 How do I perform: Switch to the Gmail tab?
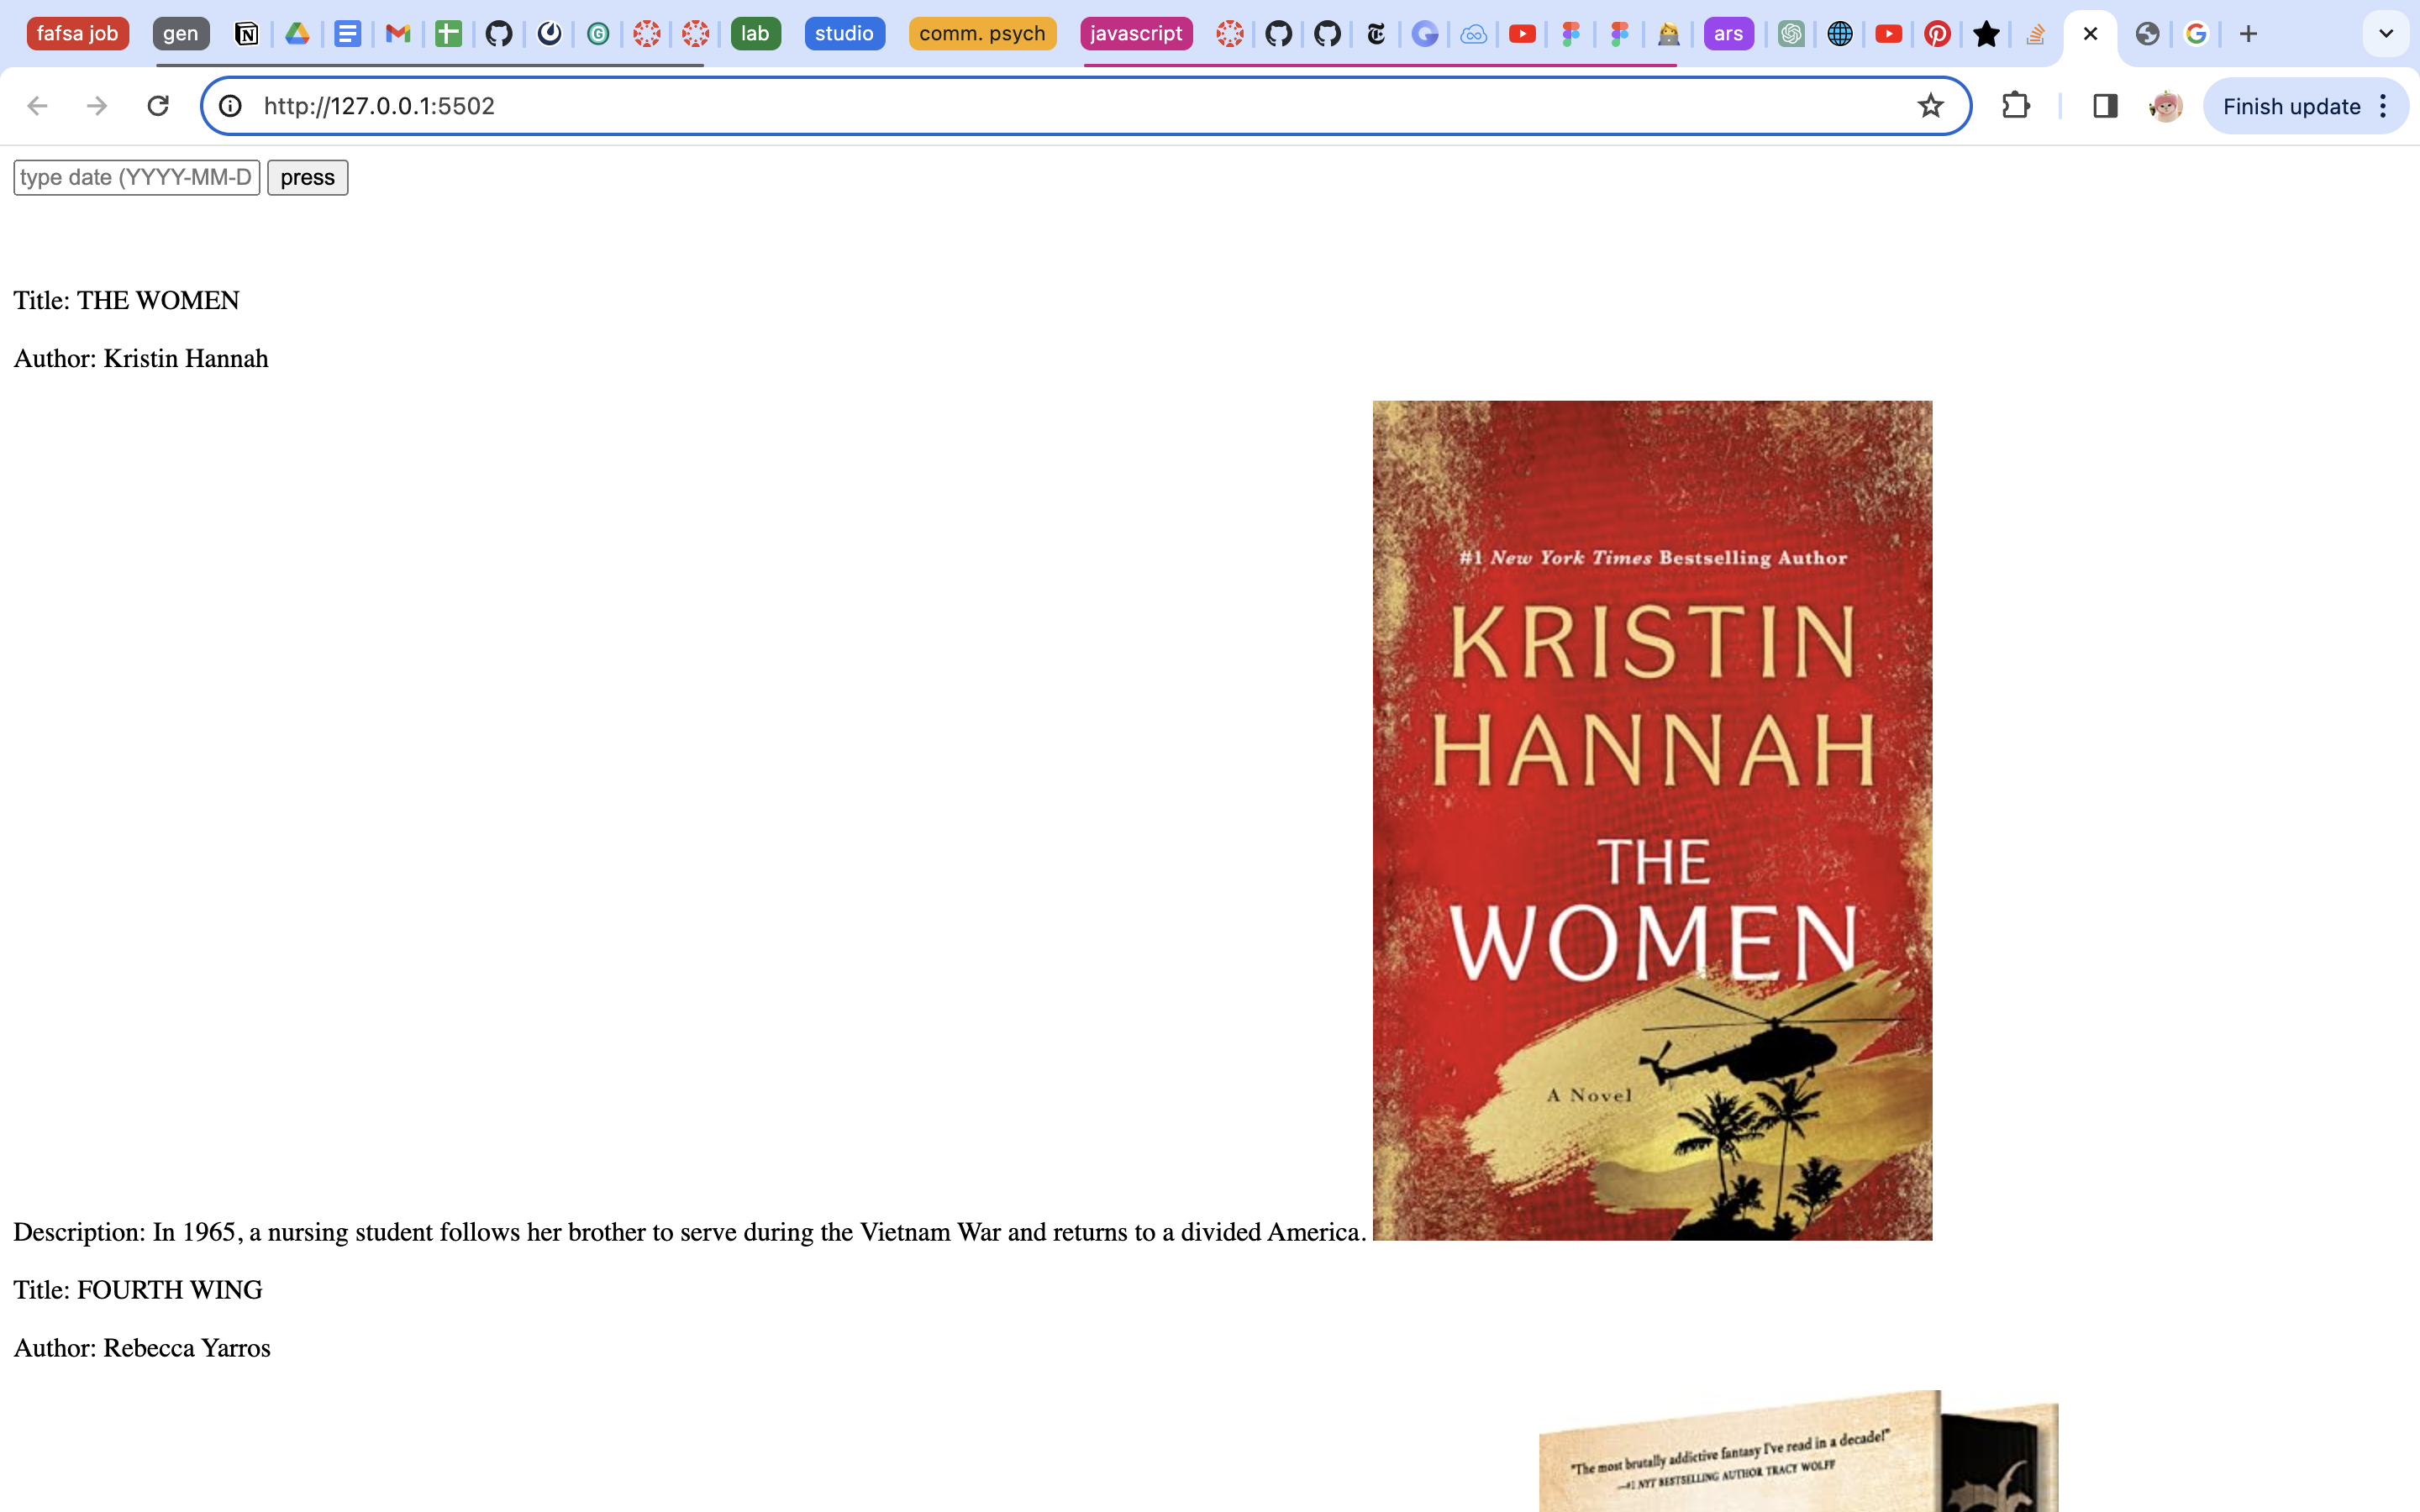[x=398, y=34]
